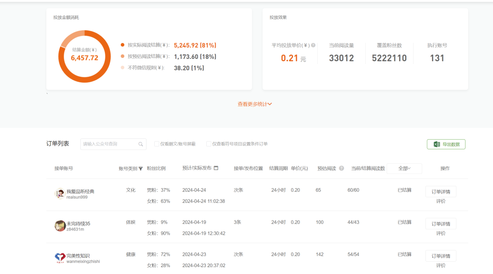Image resolution: width=493 pixels, height=274 pixels.
Task: Check the 仅看删文/账号屏蔽 checkbox
Action: 157,144
